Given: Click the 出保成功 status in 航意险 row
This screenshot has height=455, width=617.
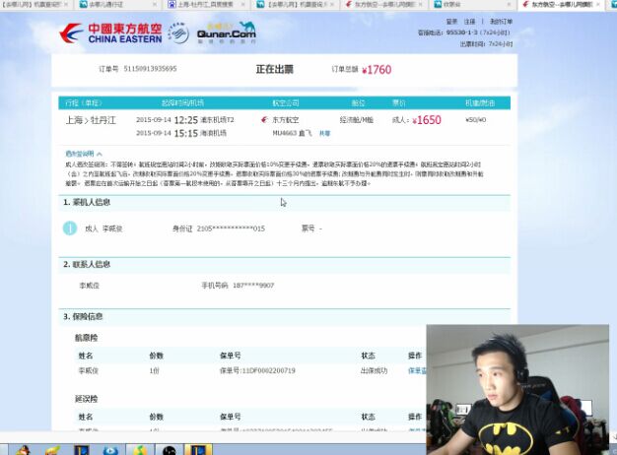Looking at the screenshot, I should point(374,370).
